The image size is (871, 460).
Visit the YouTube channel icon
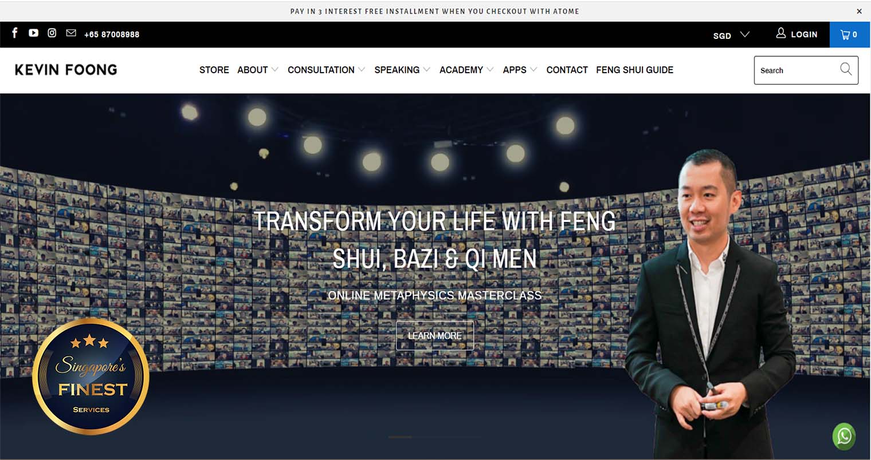point(33,33)
